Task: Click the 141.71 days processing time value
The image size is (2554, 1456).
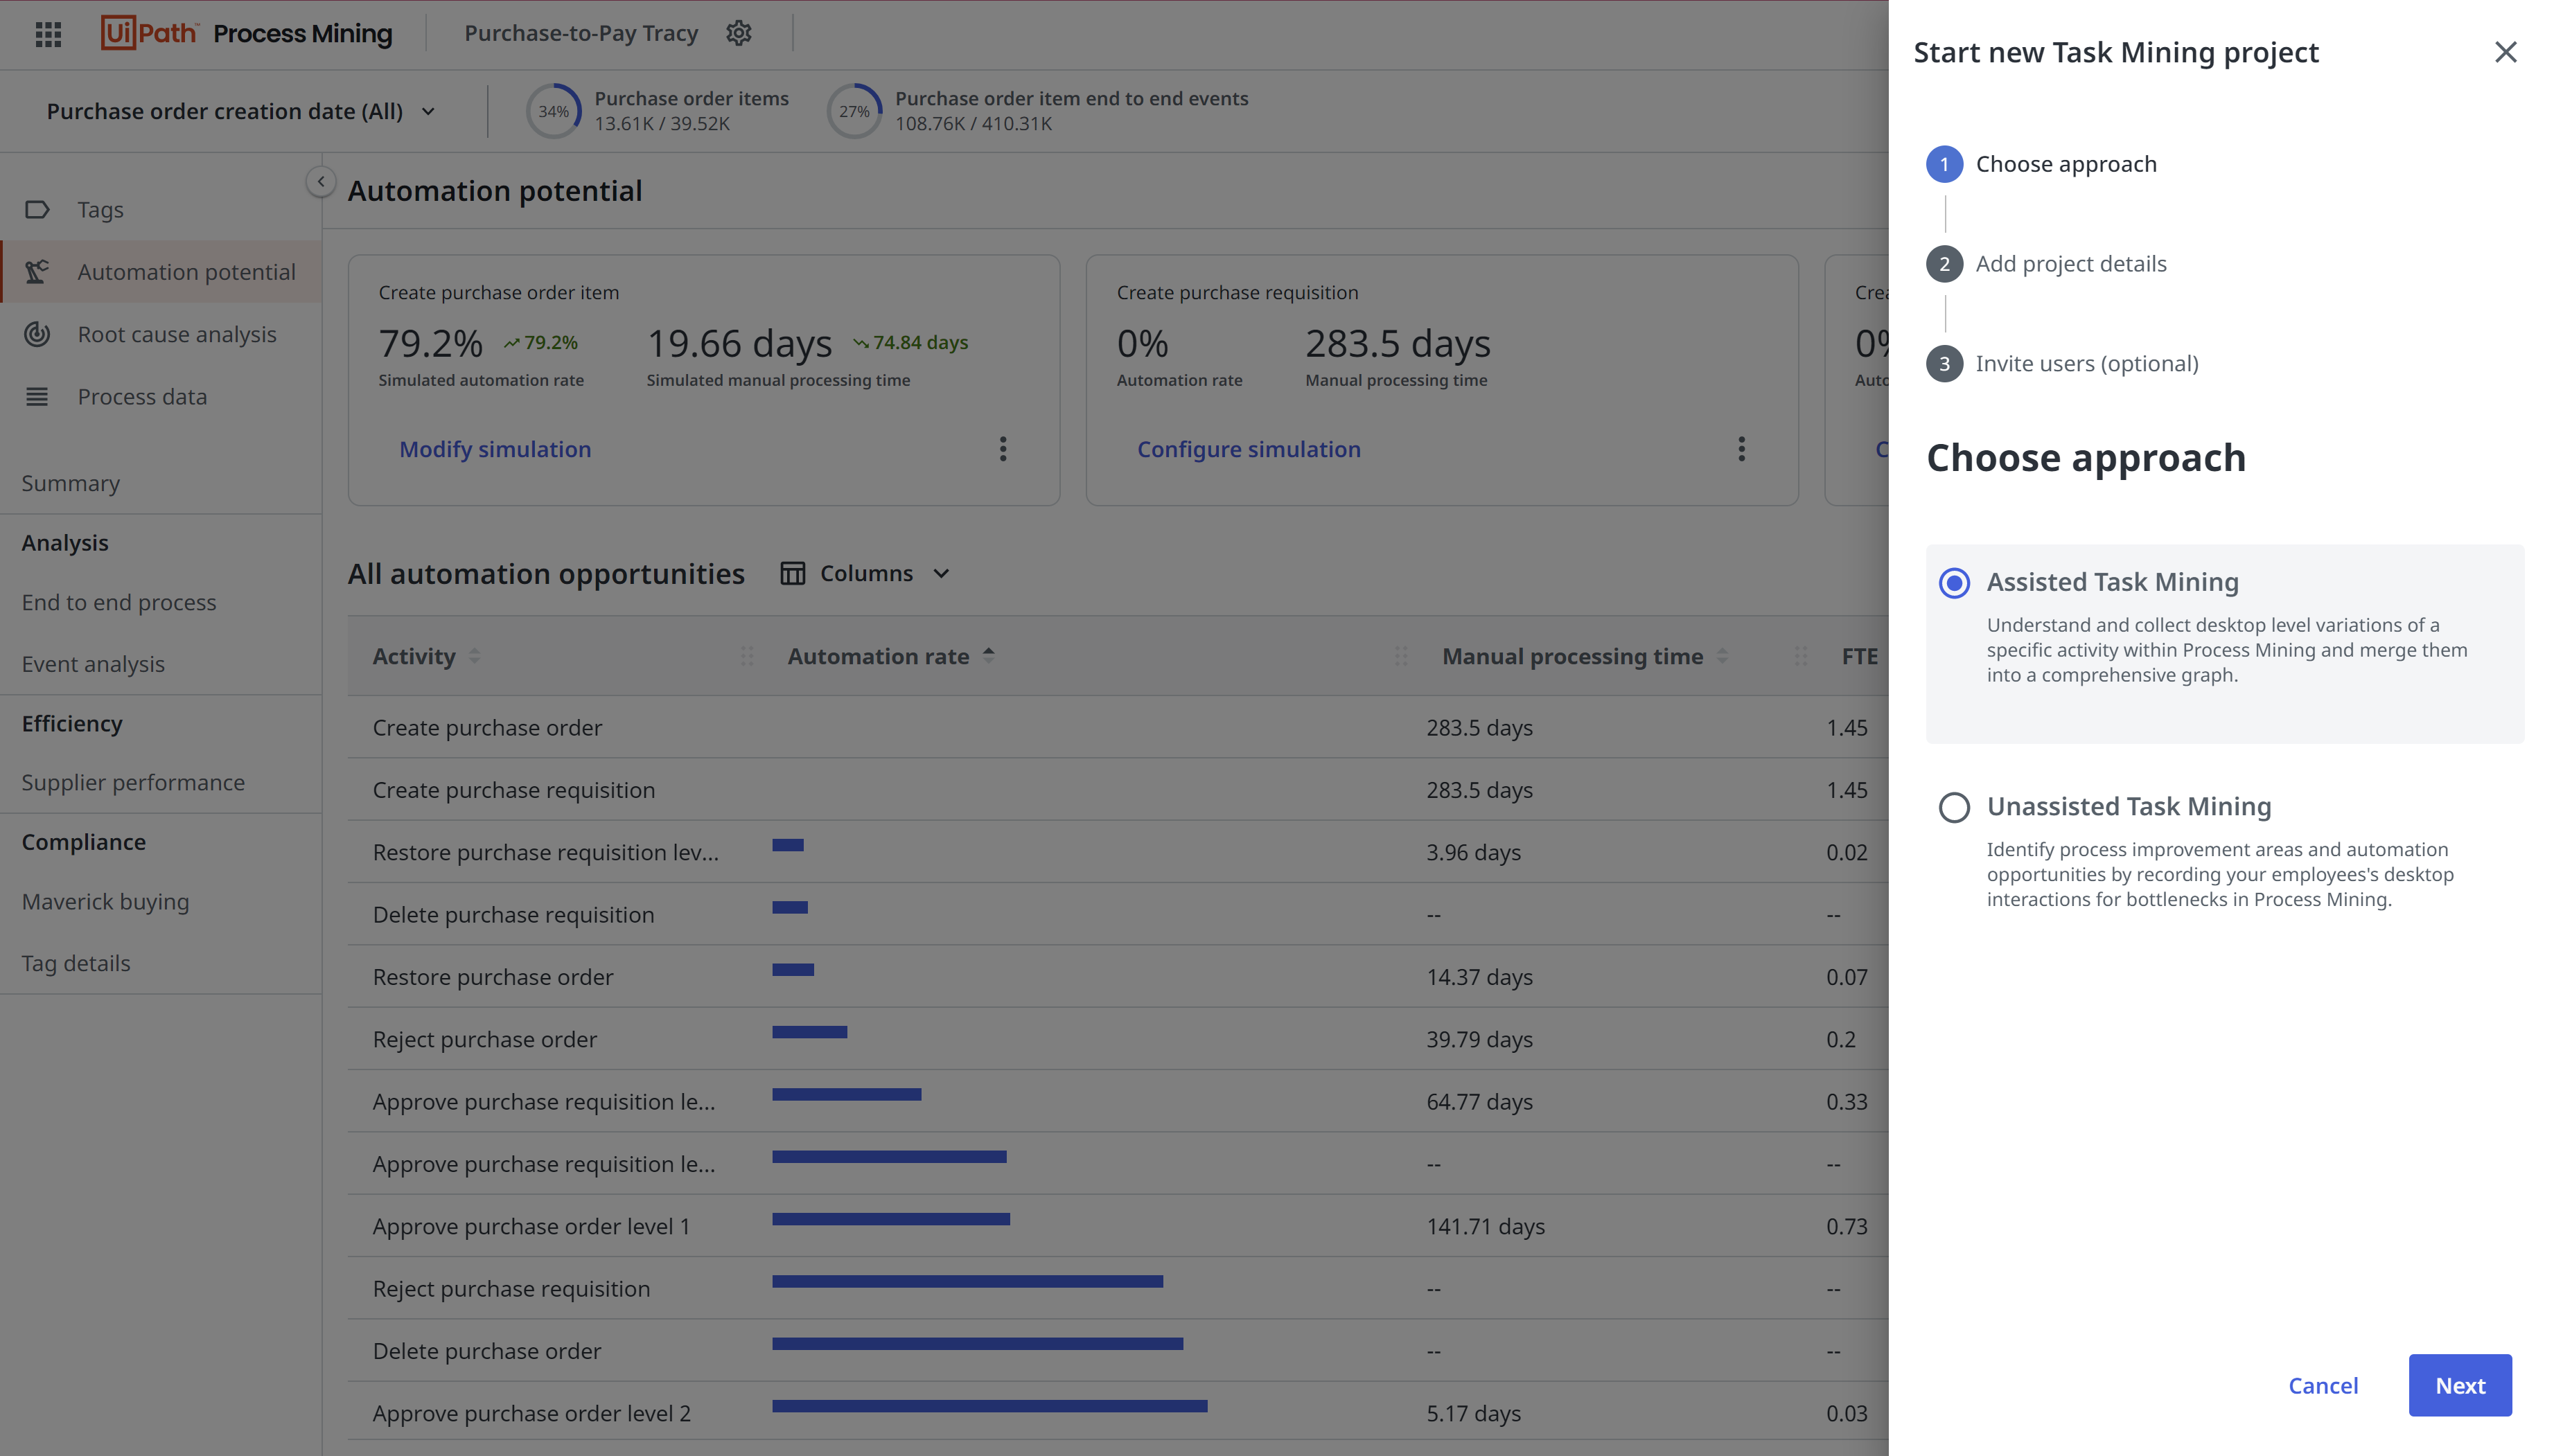Action: pos(1485,1226)
